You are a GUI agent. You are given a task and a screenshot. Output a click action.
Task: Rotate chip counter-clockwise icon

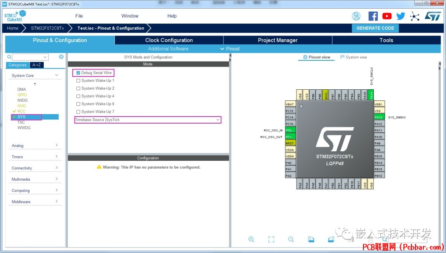[x=331, y=239]
